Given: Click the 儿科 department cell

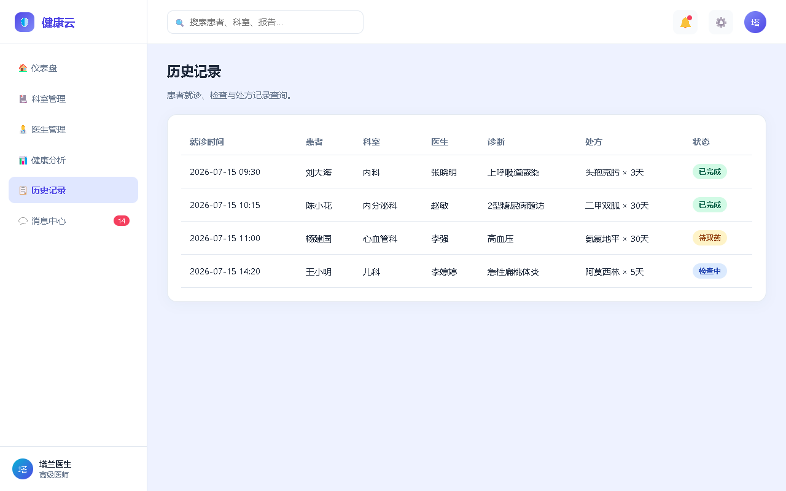Looking at the screenshot, I should [x=372, y=272].
